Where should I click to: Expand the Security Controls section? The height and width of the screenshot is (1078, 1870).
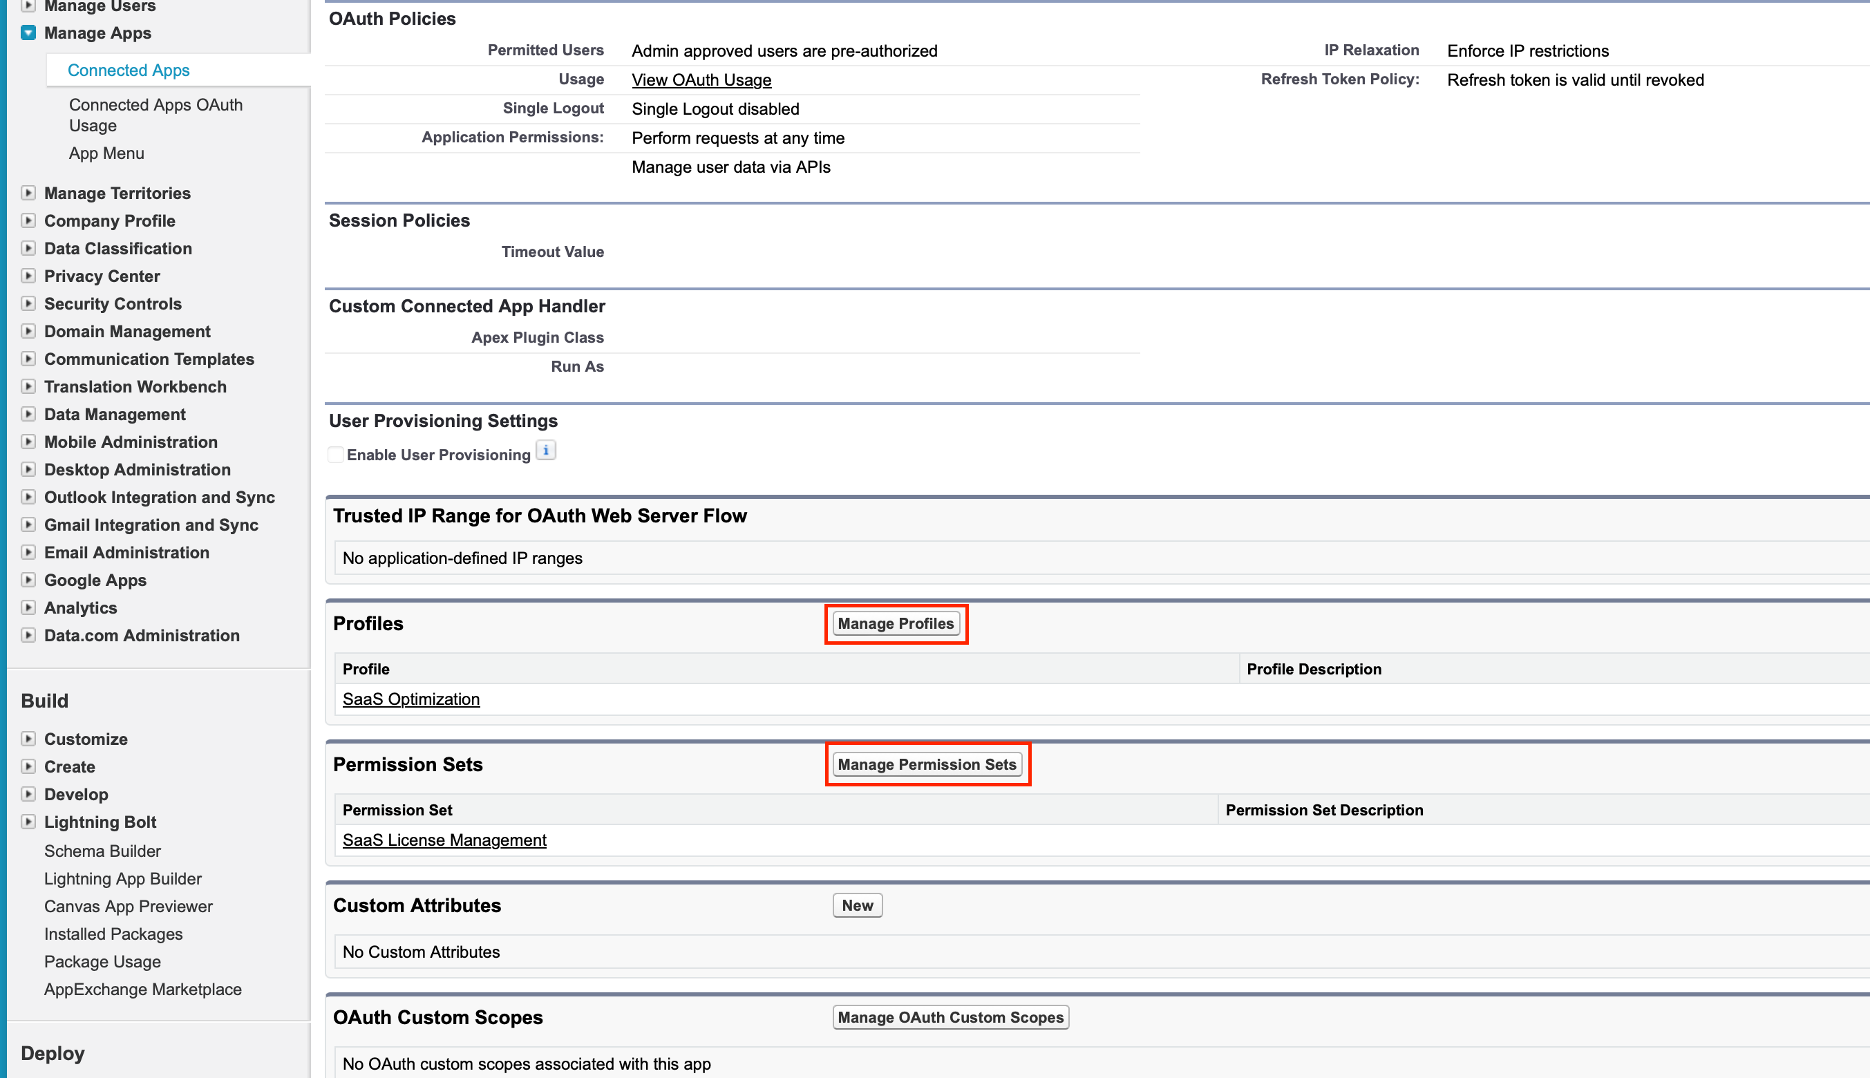point(28,303)
